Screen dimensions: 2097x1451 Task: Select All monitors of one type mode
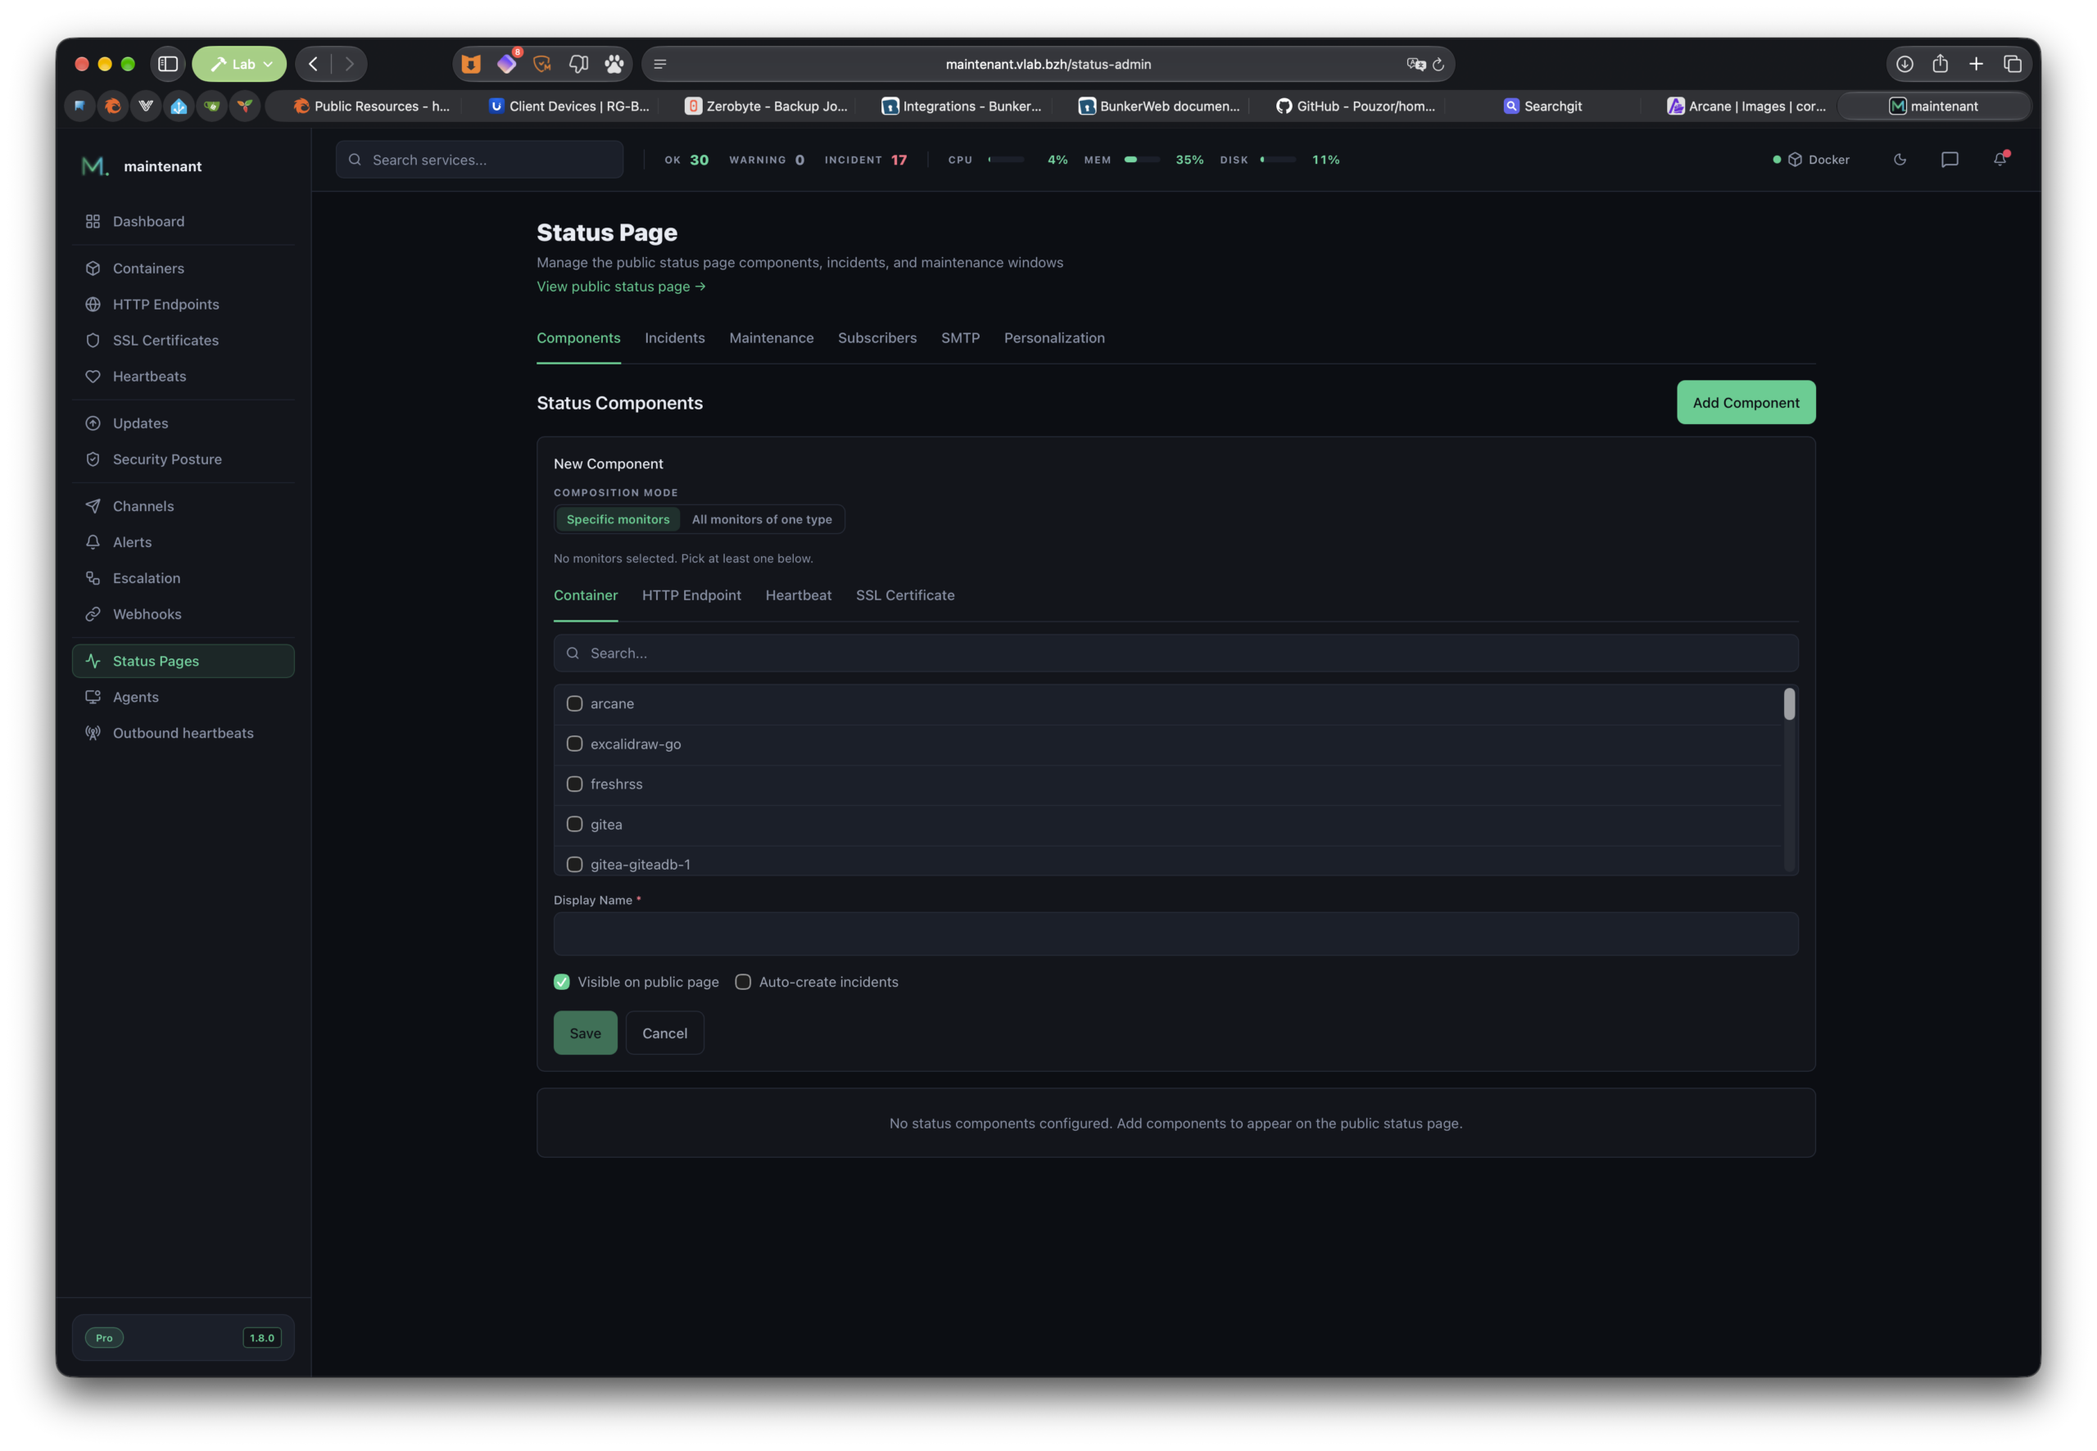pyautogui.click(x=761, y=519)
